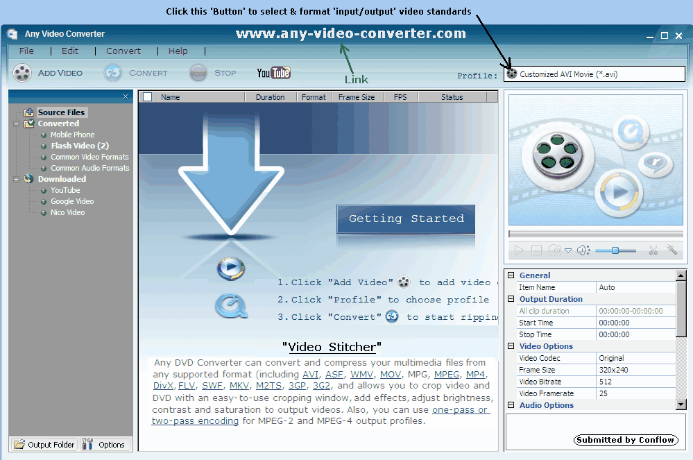The width and height of the screenshot is (693, 460).
Task: Open the File menu
Action: pos(26,51)
